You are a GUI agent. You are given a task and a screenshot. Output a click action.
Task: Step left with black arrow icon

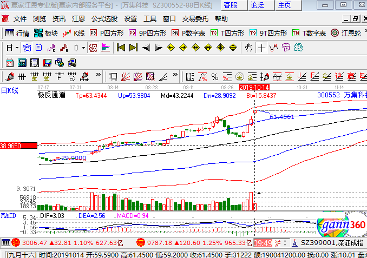coord(146,48)
